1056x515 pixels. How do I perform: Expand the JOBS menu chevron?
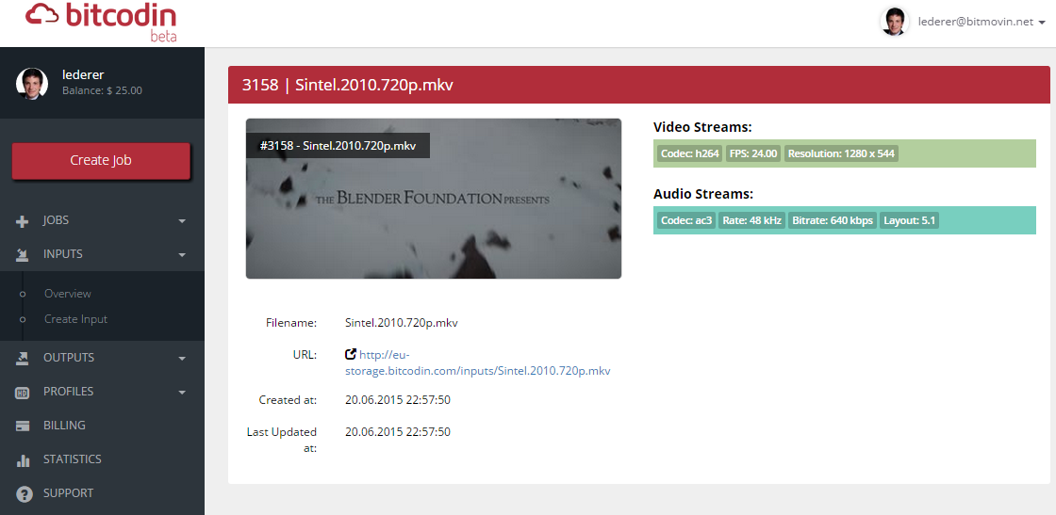(182, 221)
